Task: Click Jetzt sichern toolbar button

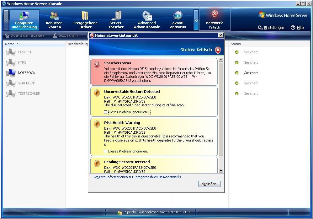Action: coord(66,35)
